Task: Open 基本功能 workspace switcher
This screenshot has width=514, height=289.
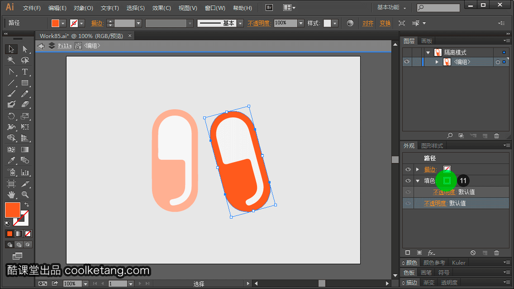Action: click(391, 8)
